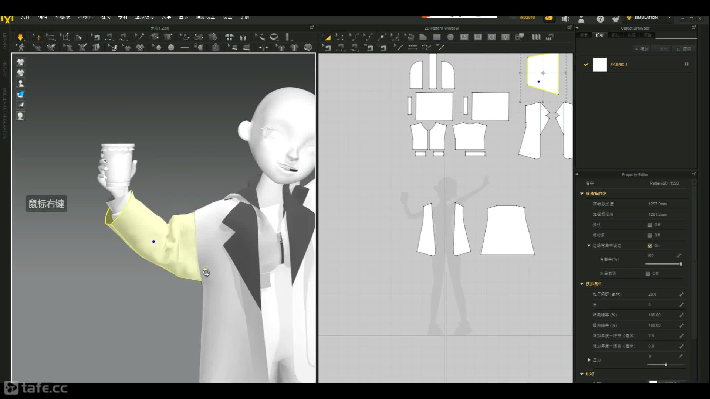Click the blue texture surface display icon
This screenshot has height=399, width=710.
click(x=20, y=94)
